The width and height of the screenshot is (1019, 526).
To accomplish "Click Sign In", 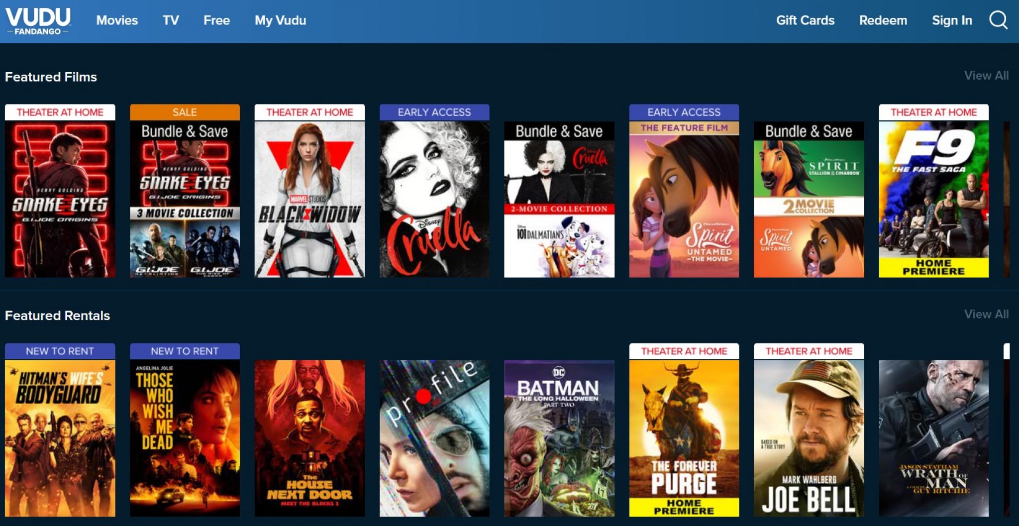I will pos(952,20).
